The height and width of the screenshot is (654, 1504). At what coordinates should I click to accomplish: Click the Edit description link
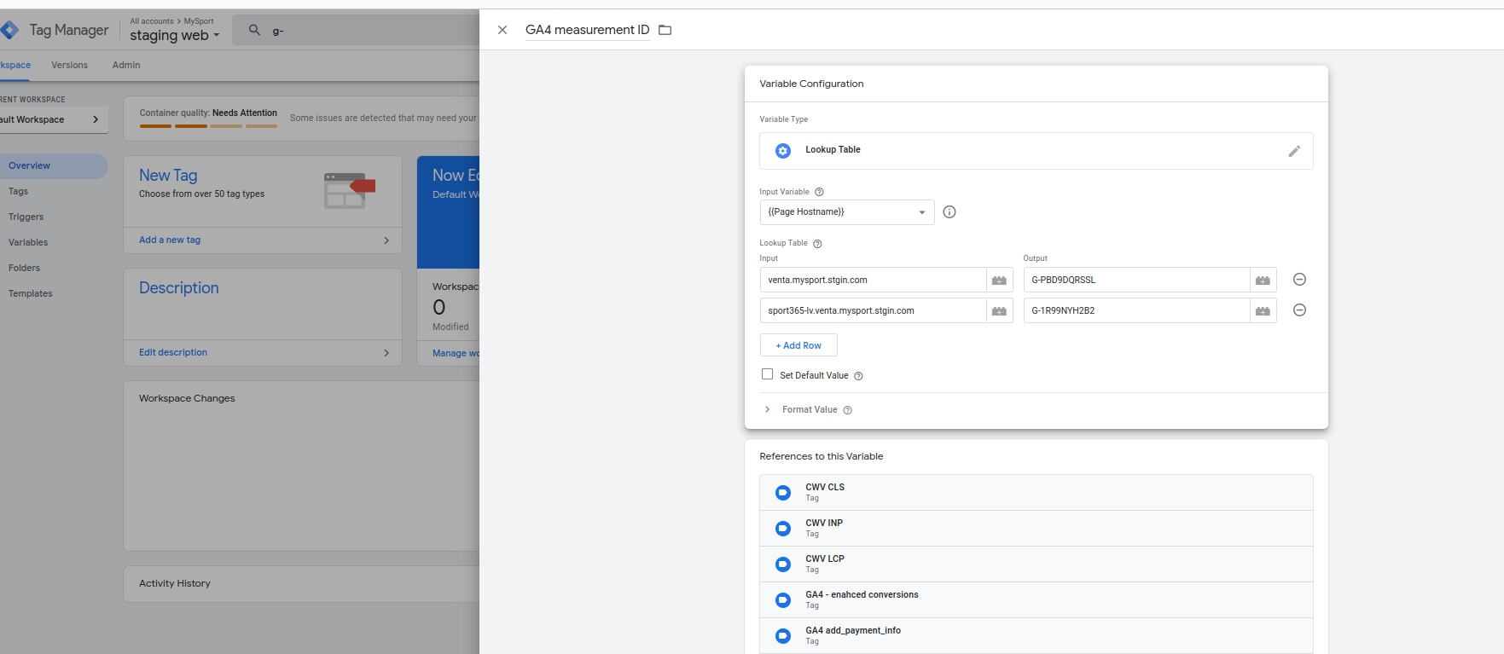tap(173, 353)
